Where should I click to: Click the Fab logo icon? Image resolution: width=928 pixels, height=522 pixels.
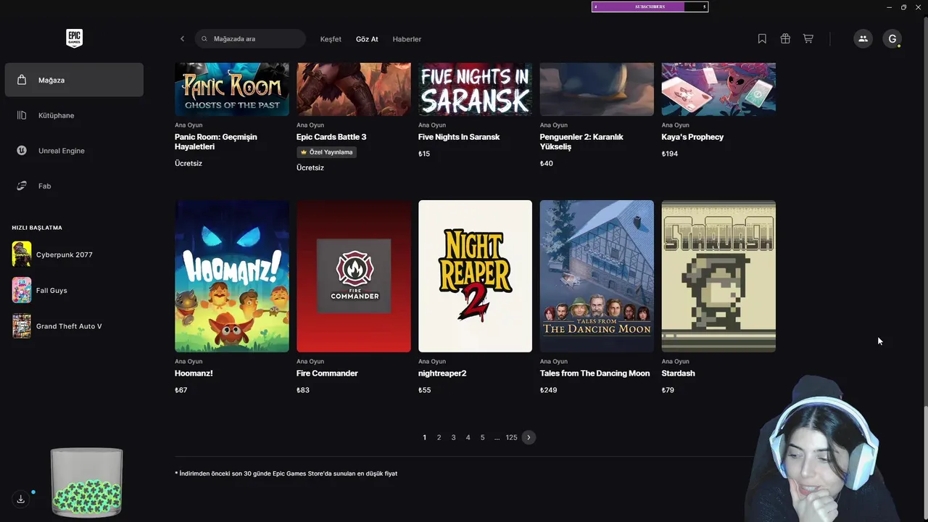[x=22, y=186]
